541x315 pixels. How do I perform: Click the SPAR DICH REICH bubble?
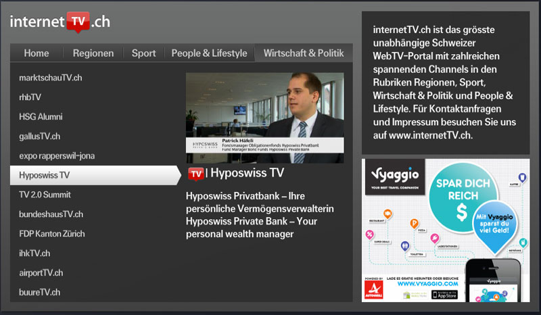(463, 197)
